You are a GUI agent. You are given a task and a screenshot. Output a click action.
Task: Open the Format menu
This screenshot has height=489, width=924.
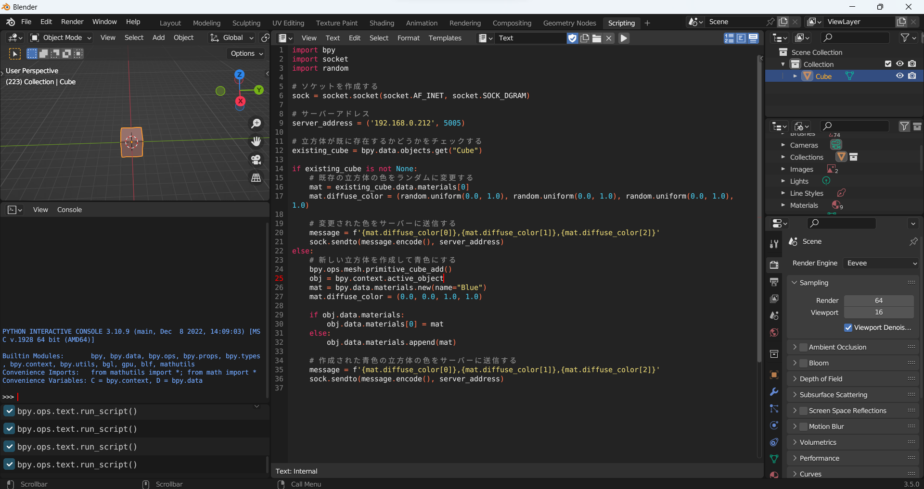click(x=408, y=38)
